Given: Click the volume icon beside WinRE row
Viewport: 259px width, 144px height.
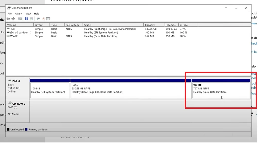Looking at the screenshot, I should 8,36.
